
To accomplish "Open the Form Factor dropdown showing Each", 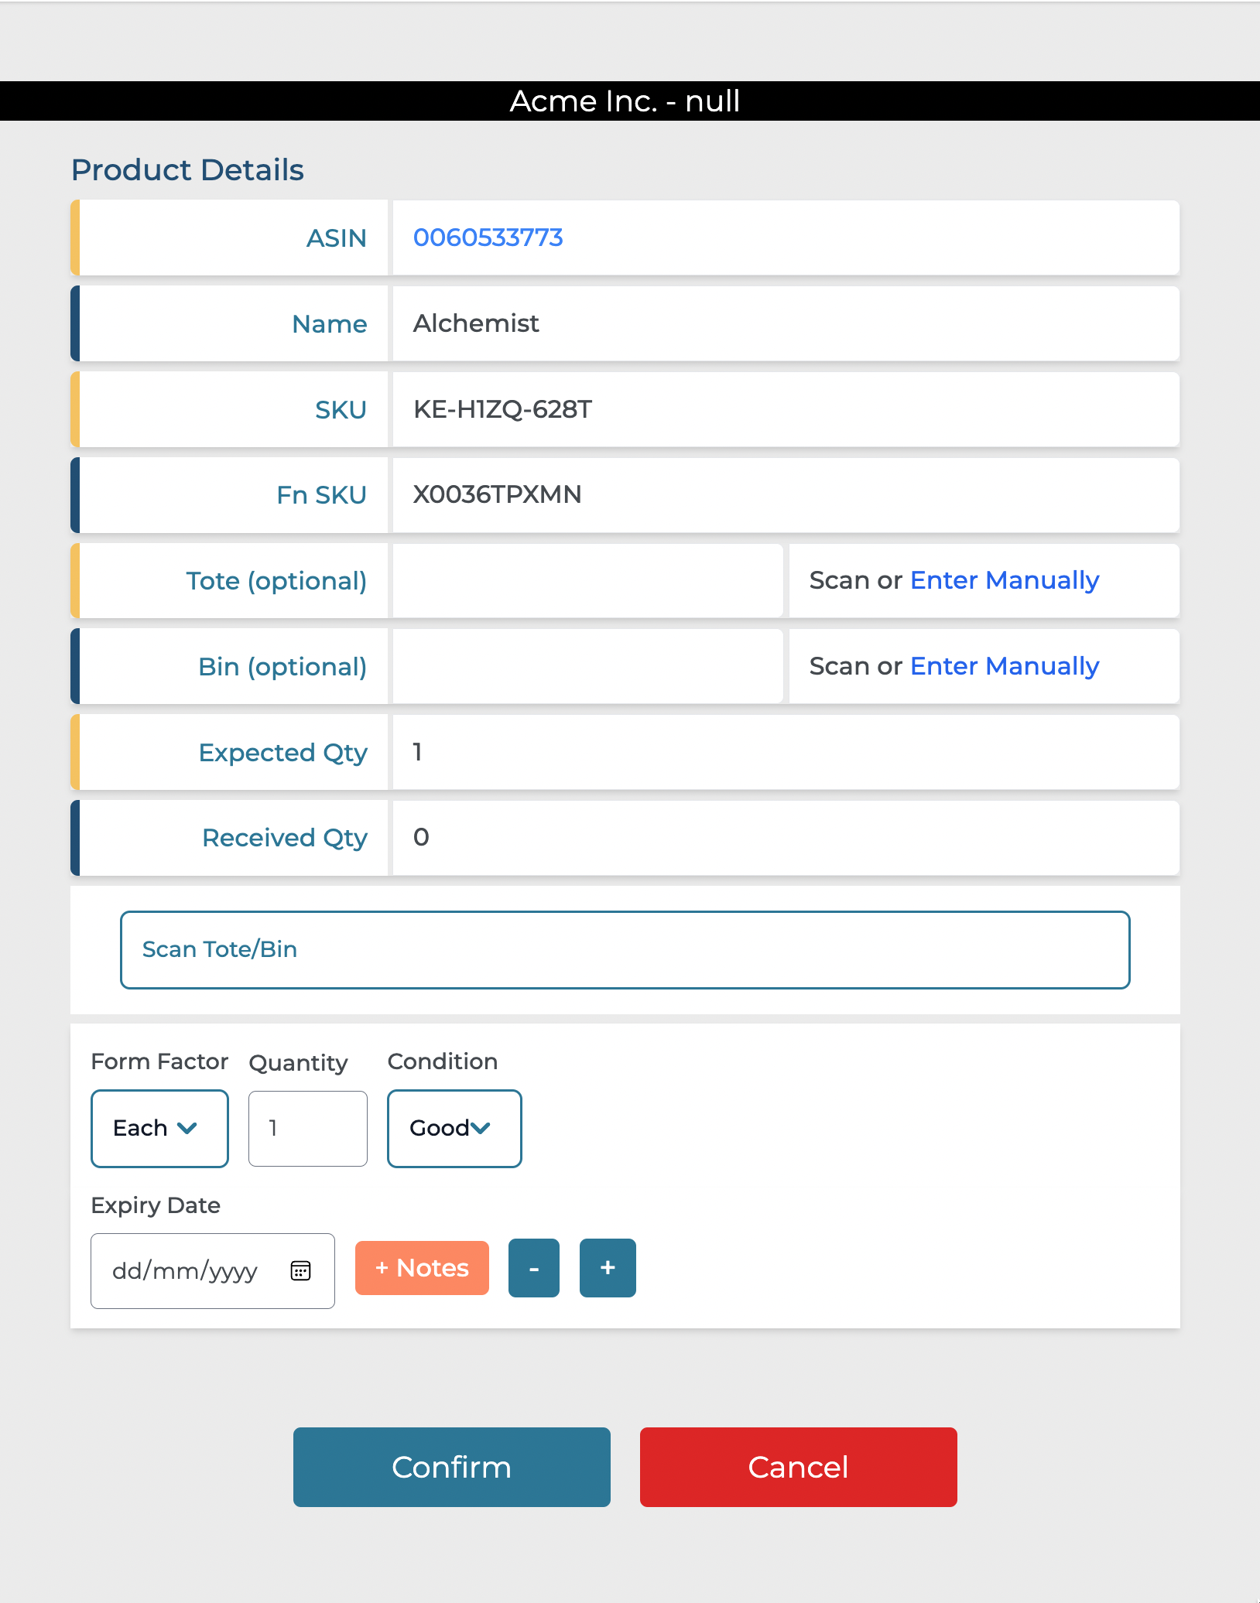I will pyautogui.click(x=159, y=1128).
